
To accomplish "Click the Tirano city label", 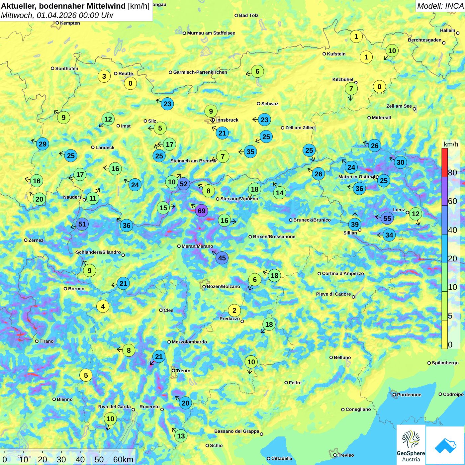I will click(x=46, y=341).
